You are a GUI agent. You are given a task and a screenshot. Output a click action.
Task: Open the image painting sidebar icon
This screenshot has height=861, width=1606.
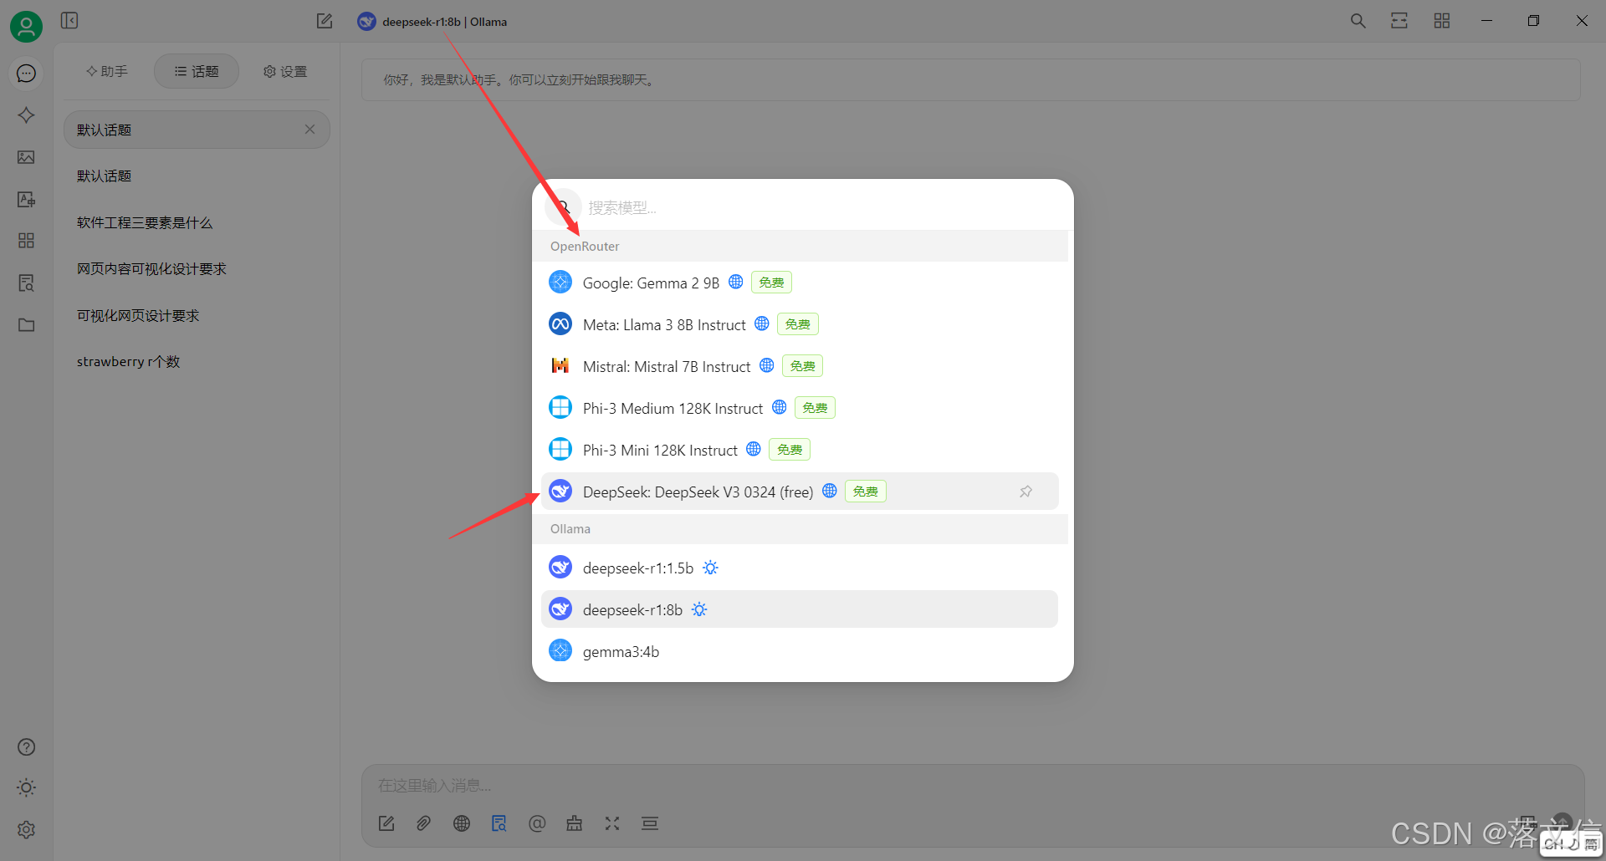pyautogui.click(x=26, y=157)
